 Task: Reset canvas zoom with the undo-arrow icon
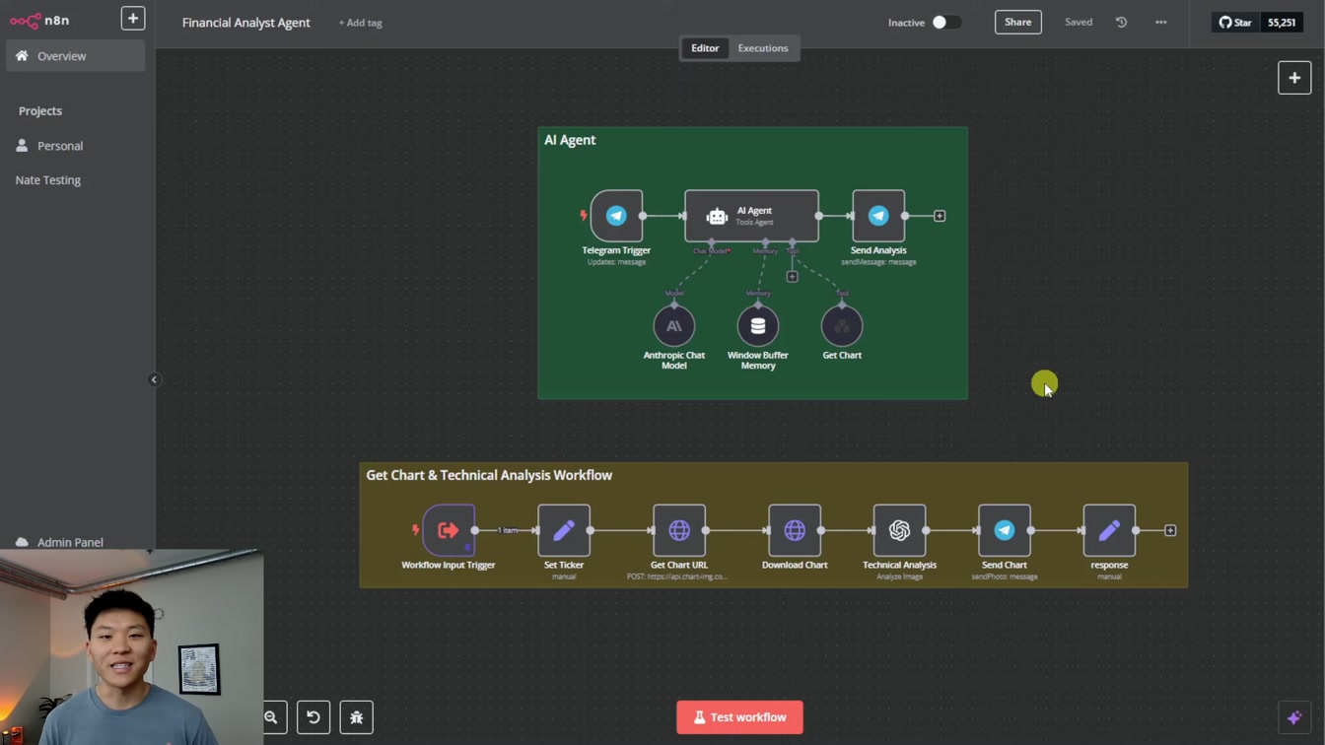pos(314,717)
